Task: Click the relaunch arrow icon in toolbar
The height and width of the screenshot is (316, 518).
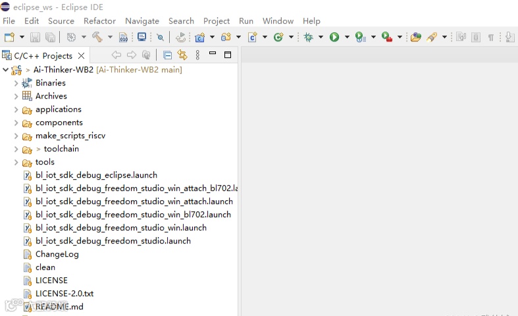Action: coord(181,37)
